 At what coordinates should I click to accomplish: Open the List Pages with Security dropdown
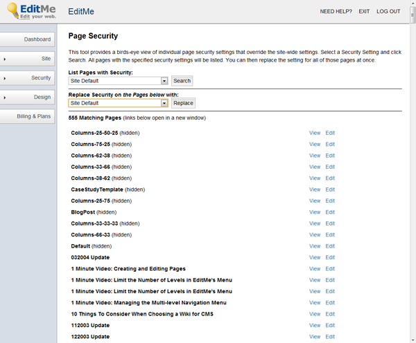pyautogui.click(x=118, y=81)
